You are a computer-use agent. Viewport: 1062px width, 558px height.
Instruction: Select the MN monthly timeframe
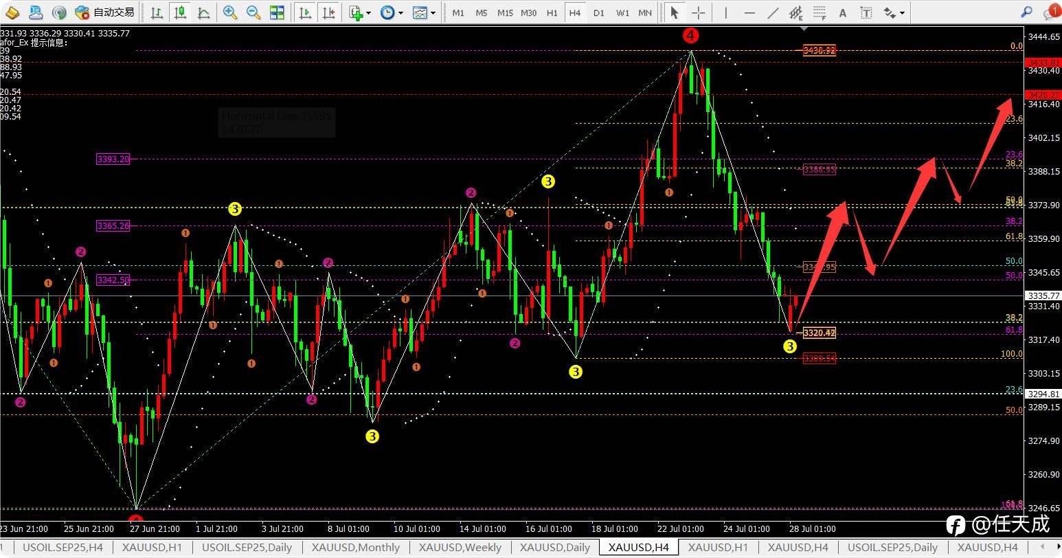click(645, 12)
